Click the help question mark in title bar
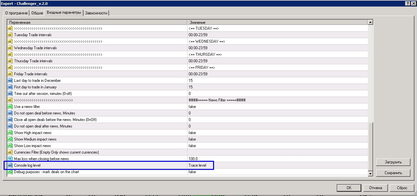This screenshot has width=417, height=196. coord(408,3)
